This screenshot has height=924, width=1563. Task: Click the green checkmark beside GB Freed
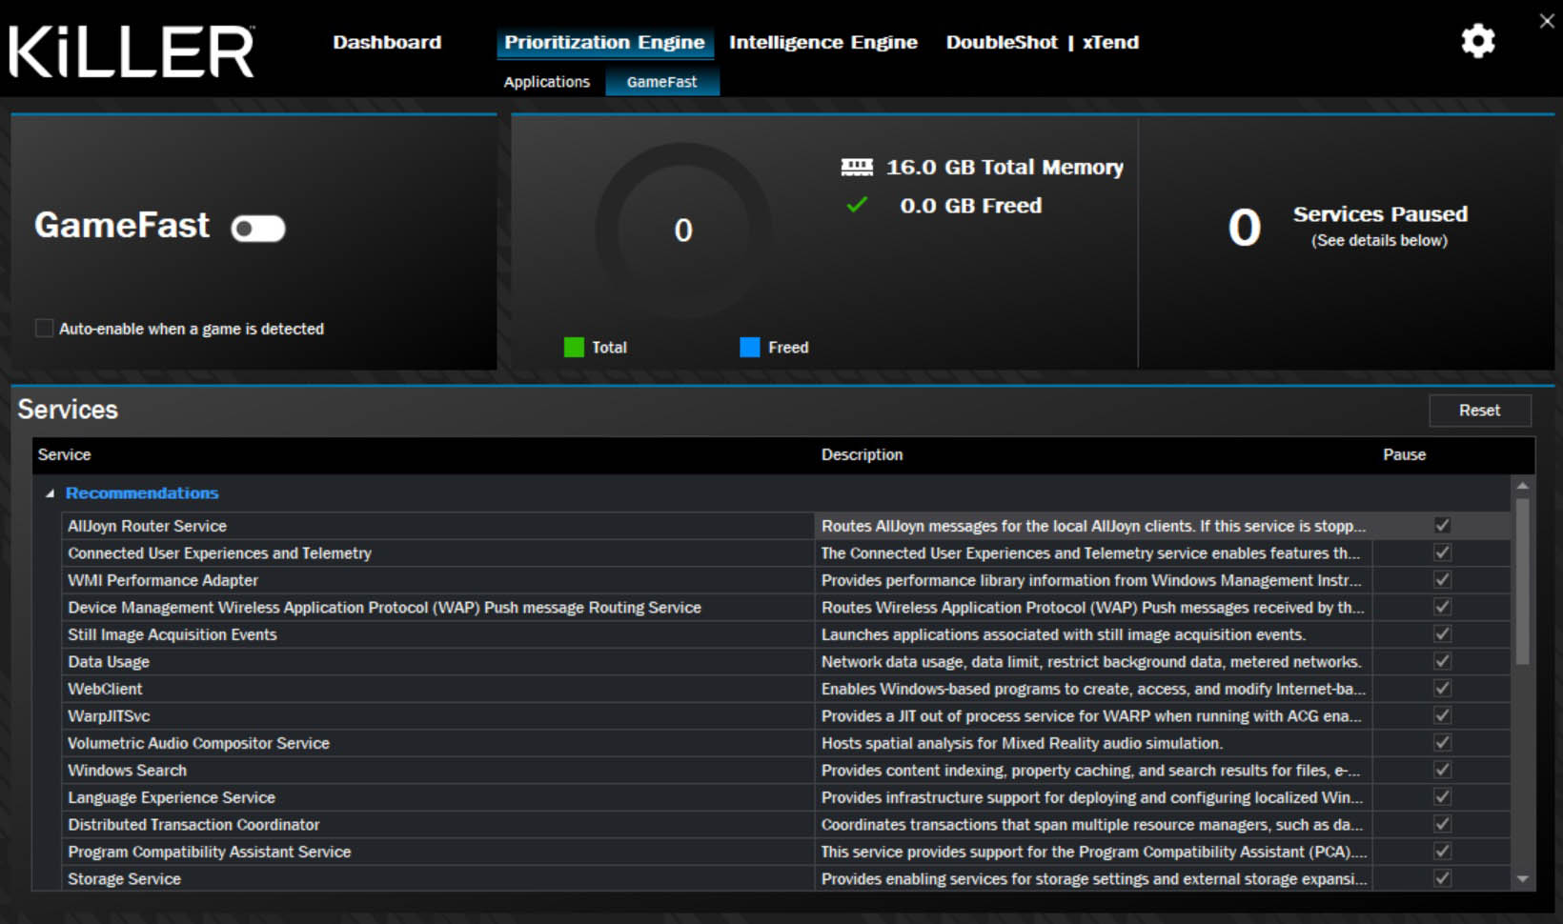[x=857, y=205]
